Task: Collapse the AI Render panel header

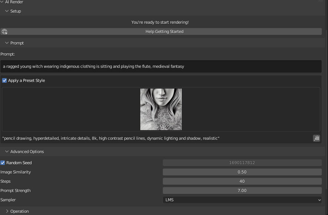Action: click(3, 2)
